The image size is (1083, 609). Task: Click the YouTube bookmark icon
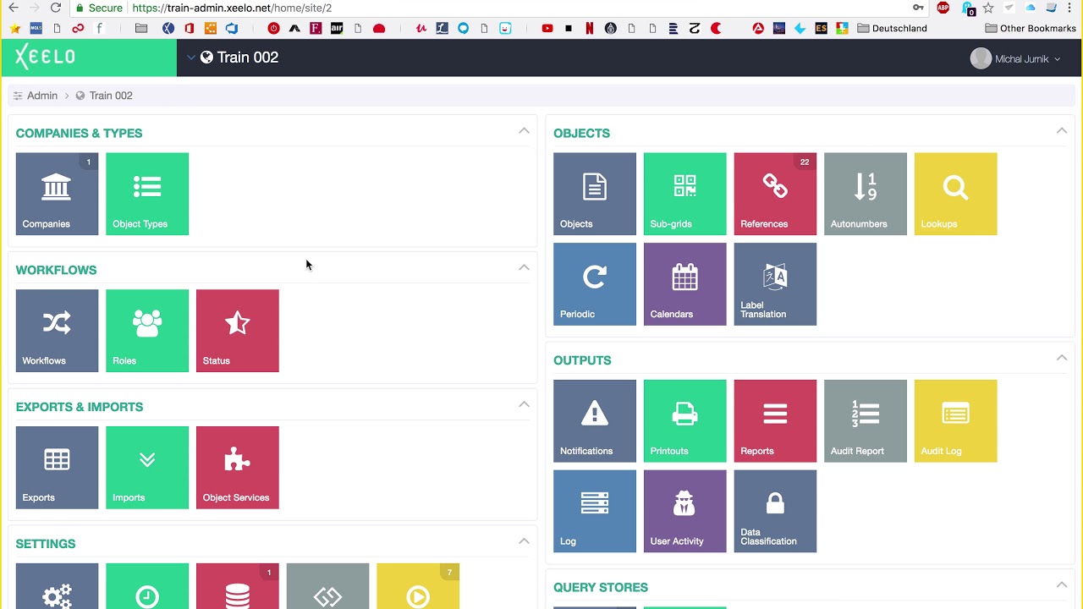[547, 28]
